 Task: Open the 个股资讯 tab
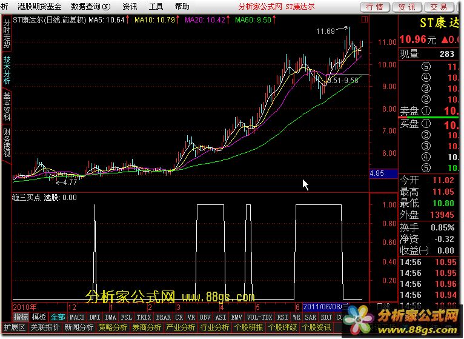[316, 327]
